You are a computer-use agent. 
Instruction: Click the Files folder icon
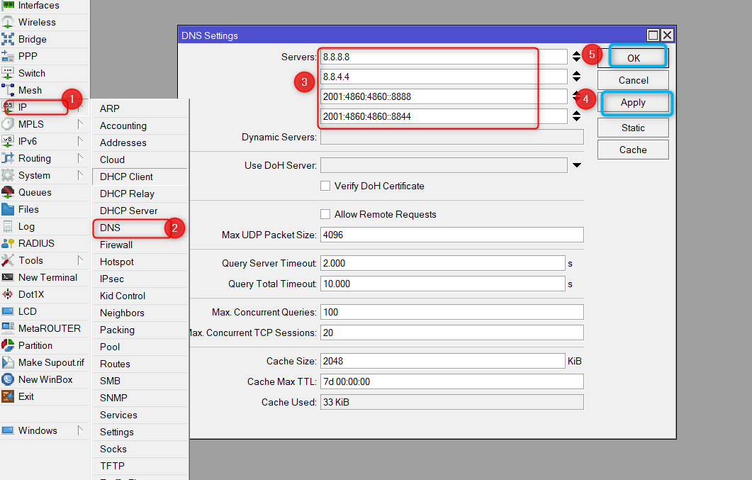coord(8,209)
